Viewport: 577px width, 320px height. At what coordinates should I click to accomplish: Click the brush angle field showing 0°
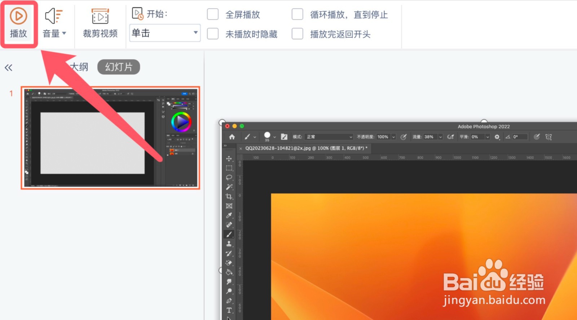point(520,137)
